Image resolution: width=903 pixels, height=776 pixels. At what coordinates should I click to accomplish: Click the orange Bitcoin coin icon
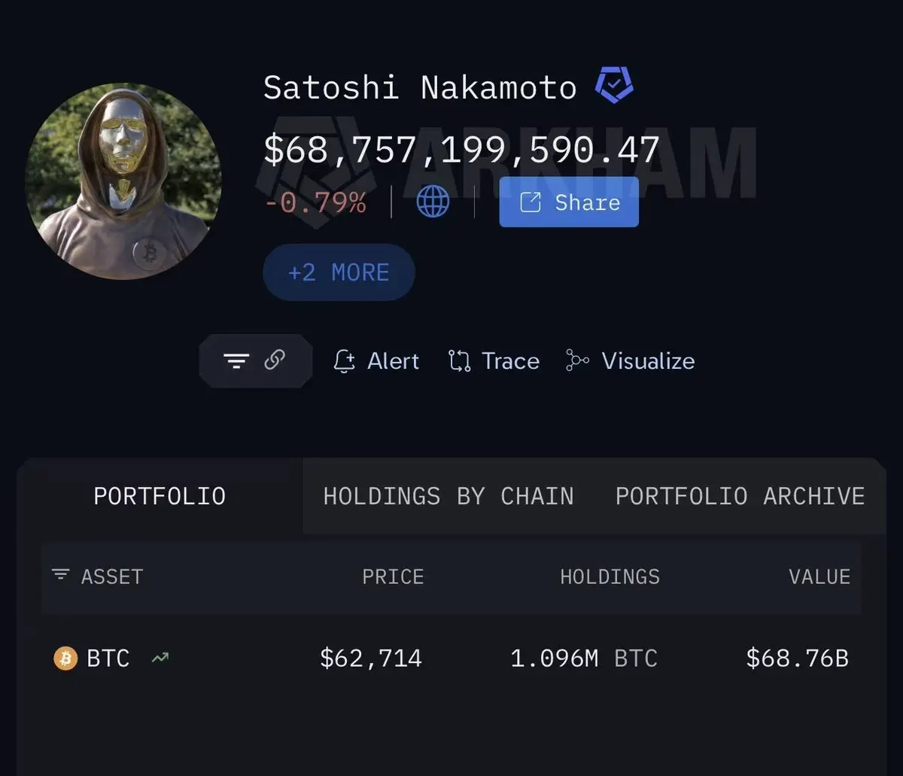coord(65,659)
